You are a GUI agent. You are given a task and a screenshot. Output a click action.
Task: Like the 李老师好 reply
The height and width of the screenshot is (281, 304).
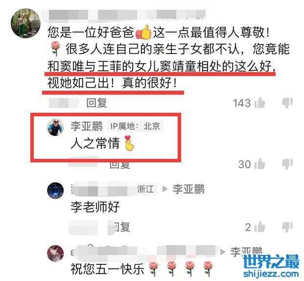pos(259,227)
